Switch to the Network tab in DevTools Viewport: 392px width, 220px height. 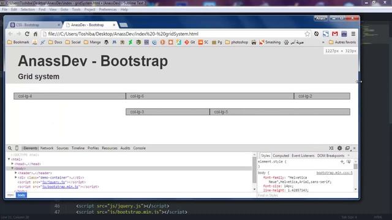[47, 148]
